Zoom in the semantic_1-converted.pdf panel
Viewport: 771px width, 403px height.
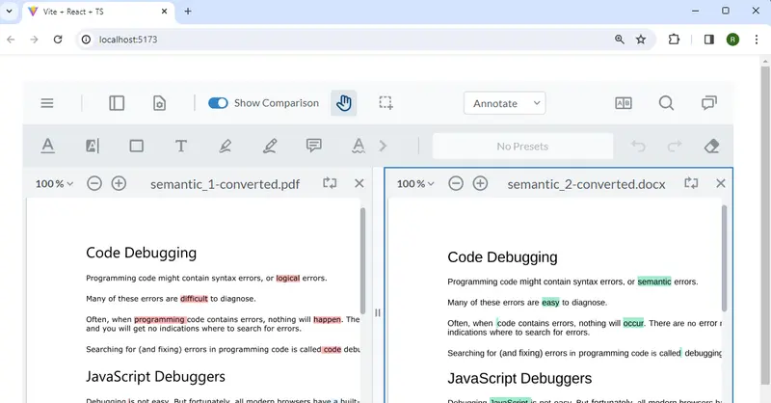(x=119, y=183)
